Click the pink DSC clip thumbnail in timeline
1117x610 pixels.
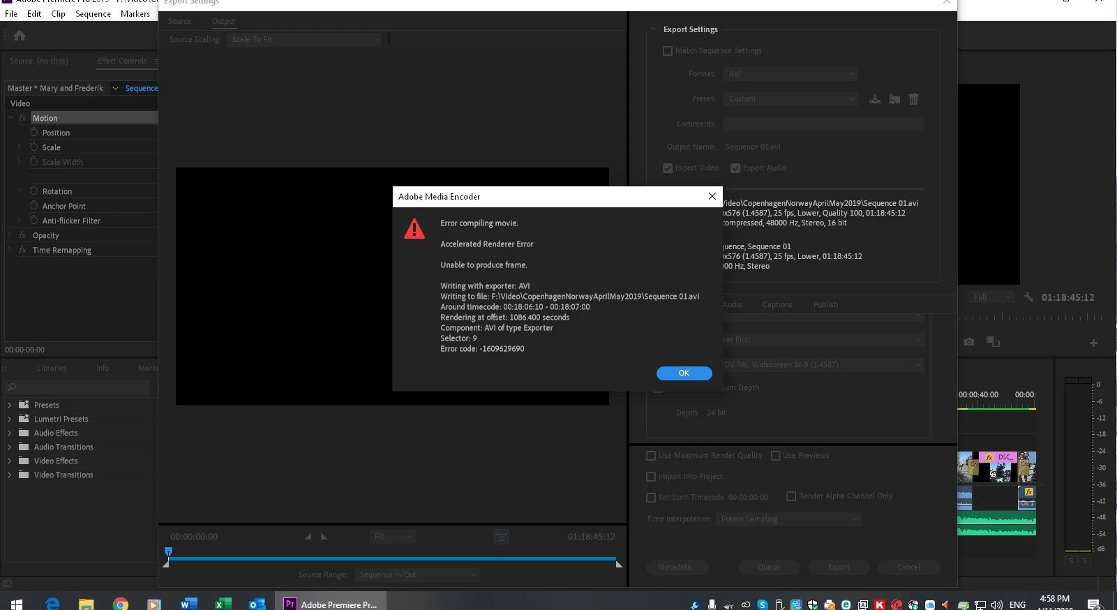[x=997, y=467]
